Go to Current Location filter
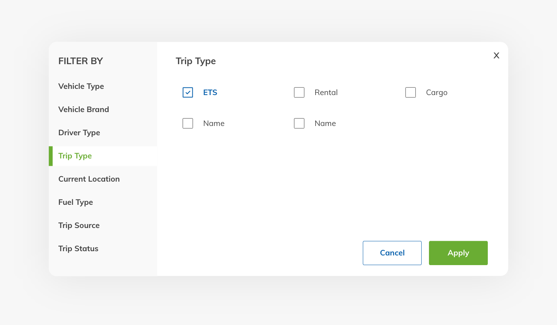The width and height of the screenshot is (557, 325). [x=89, y=179]
